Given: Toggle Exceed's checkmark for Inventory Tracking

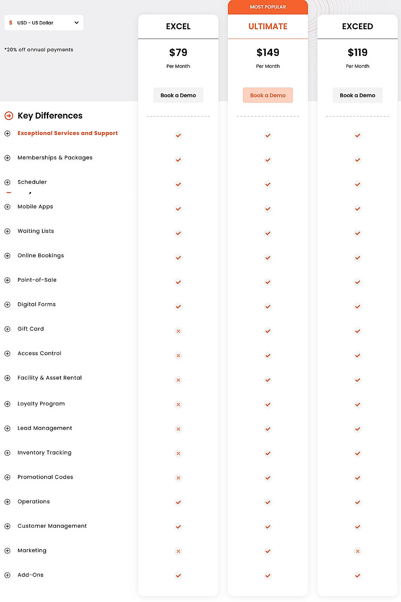Looking at the screenshot, I should click(x=357, y=453).
